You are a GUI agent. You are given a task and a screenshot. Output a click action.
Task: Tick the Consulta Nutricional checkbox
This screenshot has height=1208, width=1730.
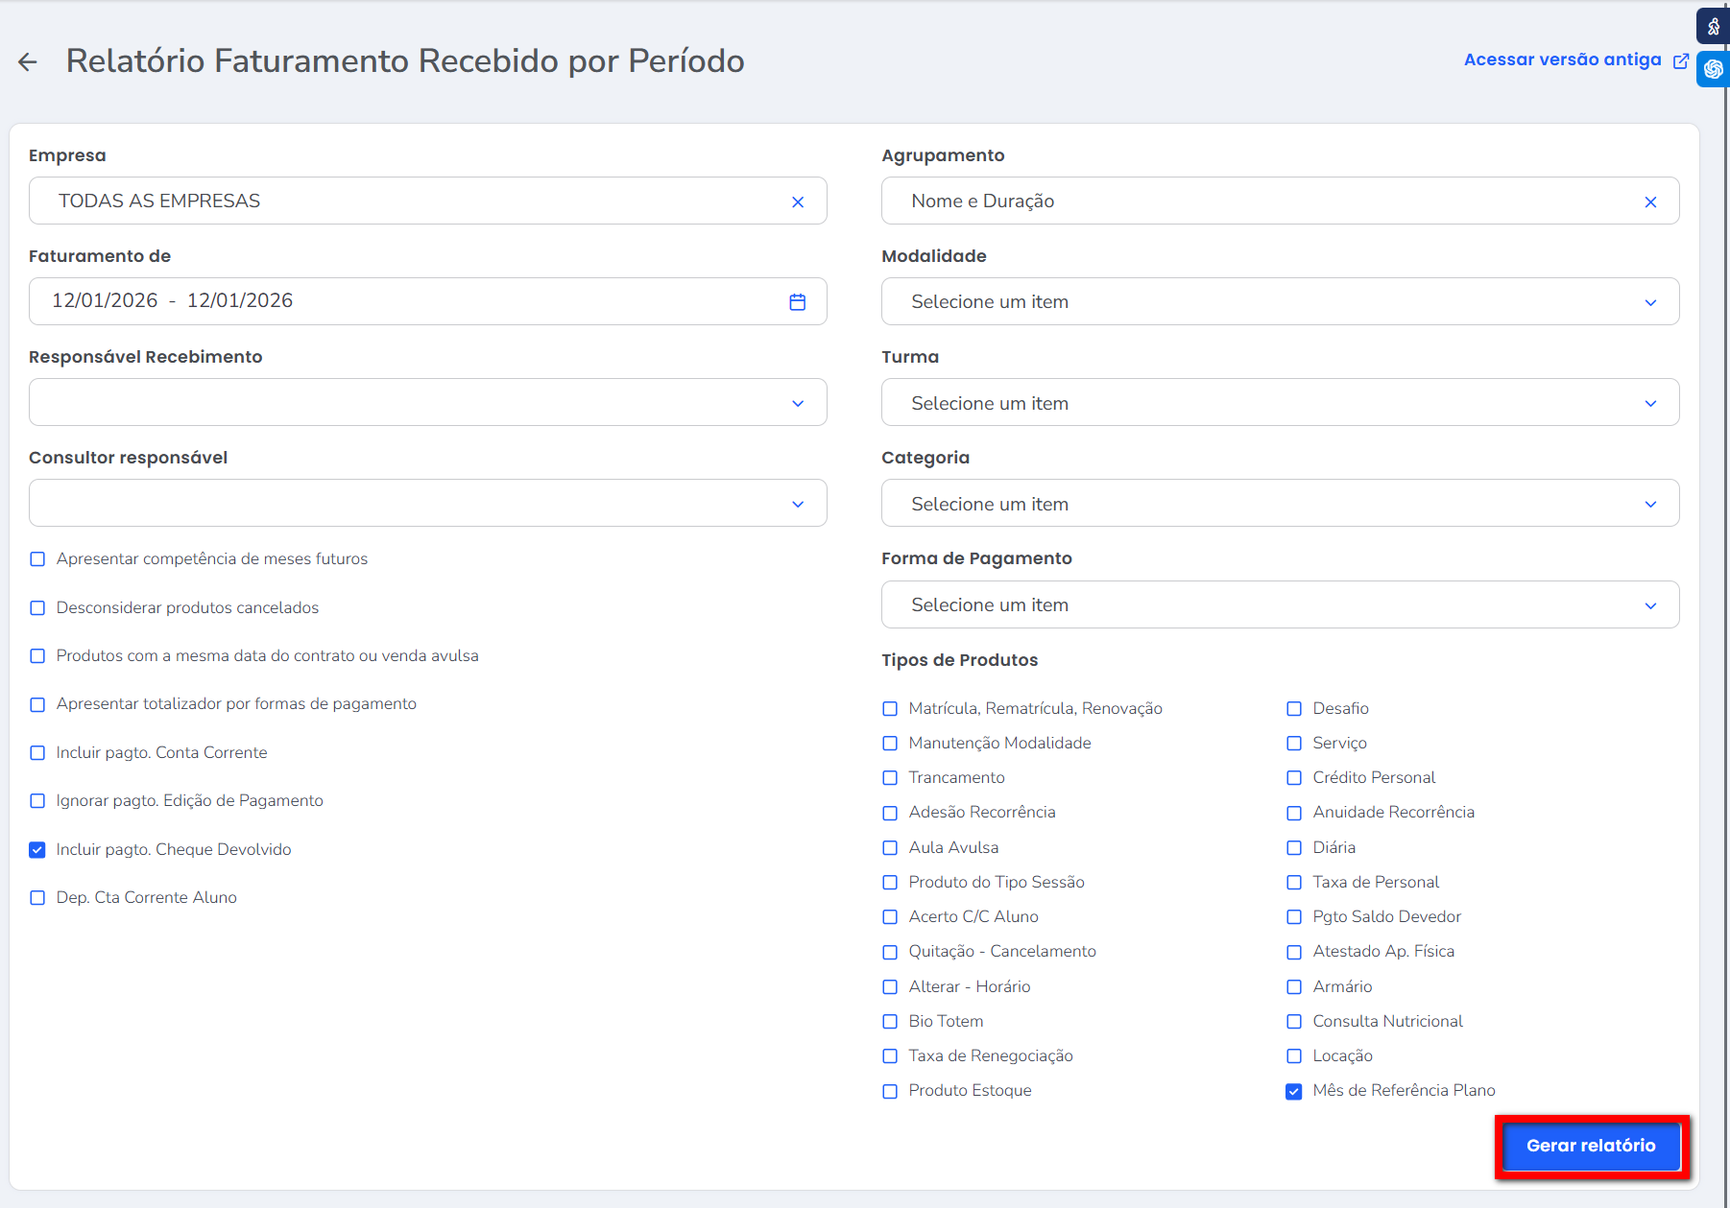(x=1293, y=1022)
